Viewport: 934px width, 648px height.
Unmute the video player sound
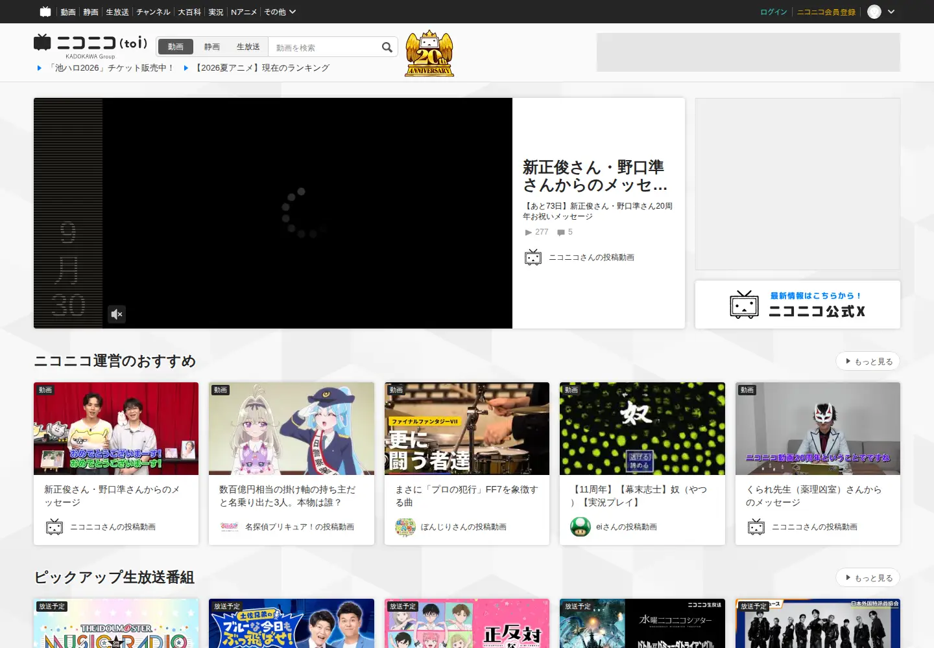coord(117,314)
